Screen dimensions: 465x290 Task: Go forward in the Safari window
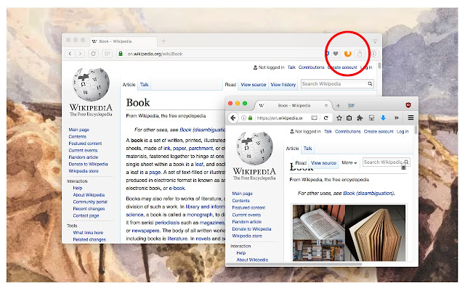click(80, 54)
